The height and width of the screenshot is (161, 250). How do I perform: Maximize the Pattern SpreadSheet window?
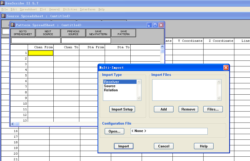pyautogui.click(x=155, y=25)
